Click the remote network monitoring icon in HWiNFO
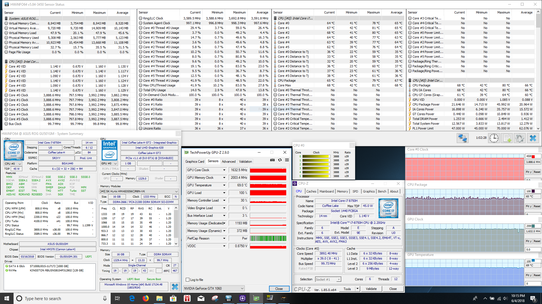 (x=463, y=138)
